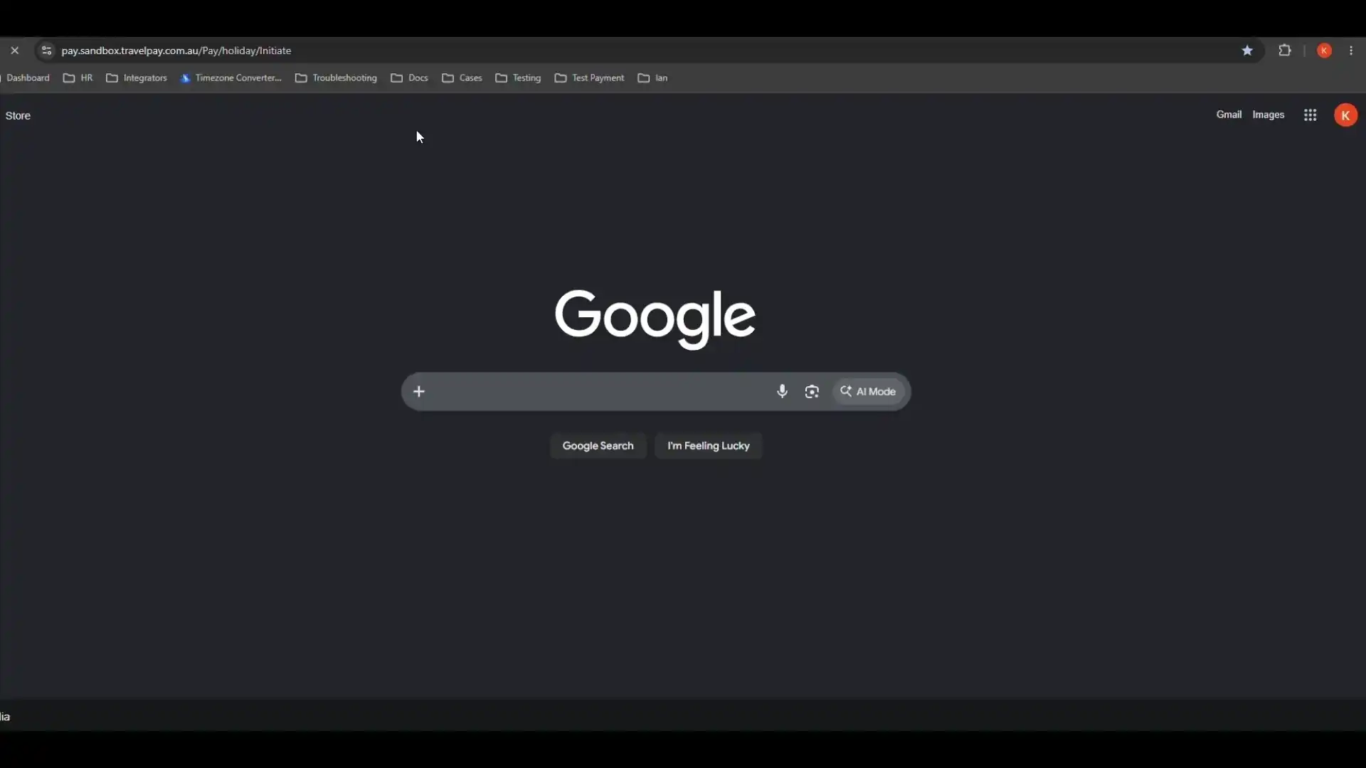Image resolution: width=1366 pixels, height=768 pixels.
Task: Expand the Docs bookmarks folder
Action: [x=409, y=78]
